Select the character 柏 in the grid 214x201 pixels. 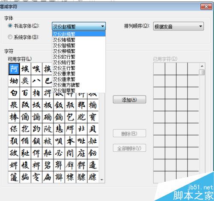[36, 93]
